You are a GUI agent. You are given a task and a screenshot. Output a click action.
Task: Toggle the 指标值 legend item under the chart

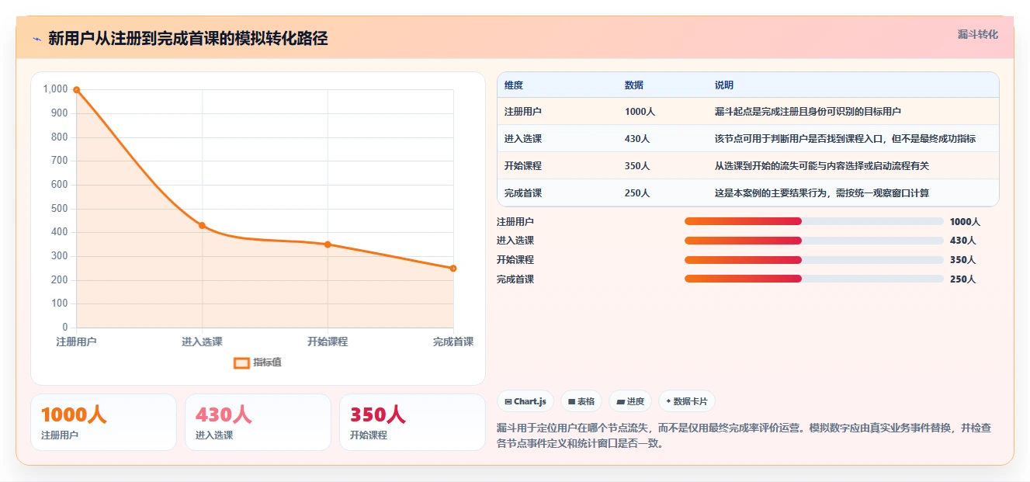pyautogui.click(x=258, y=362)
